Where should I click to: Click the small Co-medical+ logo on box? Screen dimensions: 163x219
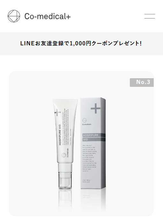(x=86, y=122)
